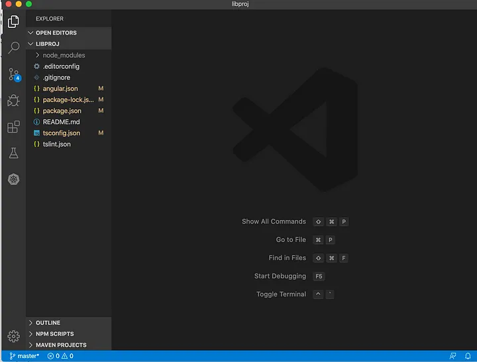The image size is (477, 362).
Task: Expand the Maven Projects panel
Action: click(61, 345)
